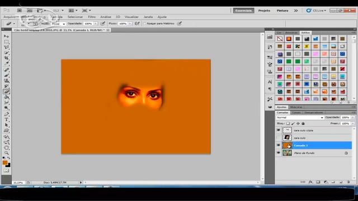Switch to the Canais tab

(296, 113)
